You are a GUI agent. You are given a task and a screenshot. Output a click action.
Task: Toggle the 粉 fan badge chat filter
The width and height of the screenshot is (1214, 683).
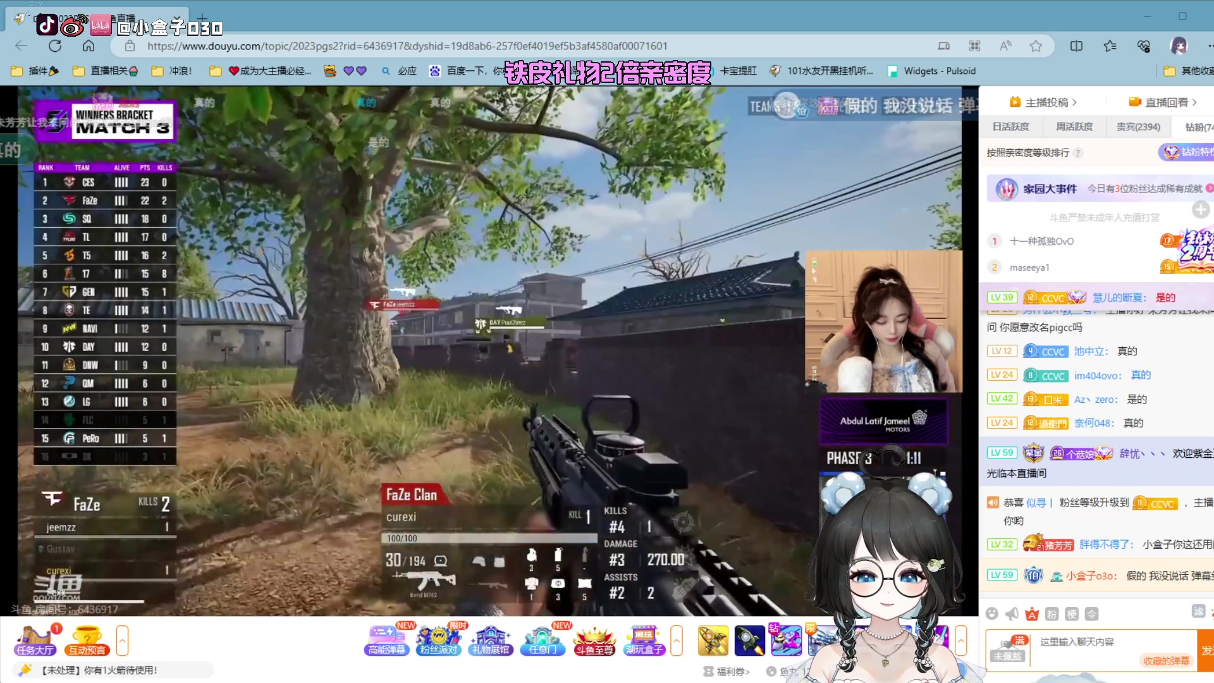1052,614
